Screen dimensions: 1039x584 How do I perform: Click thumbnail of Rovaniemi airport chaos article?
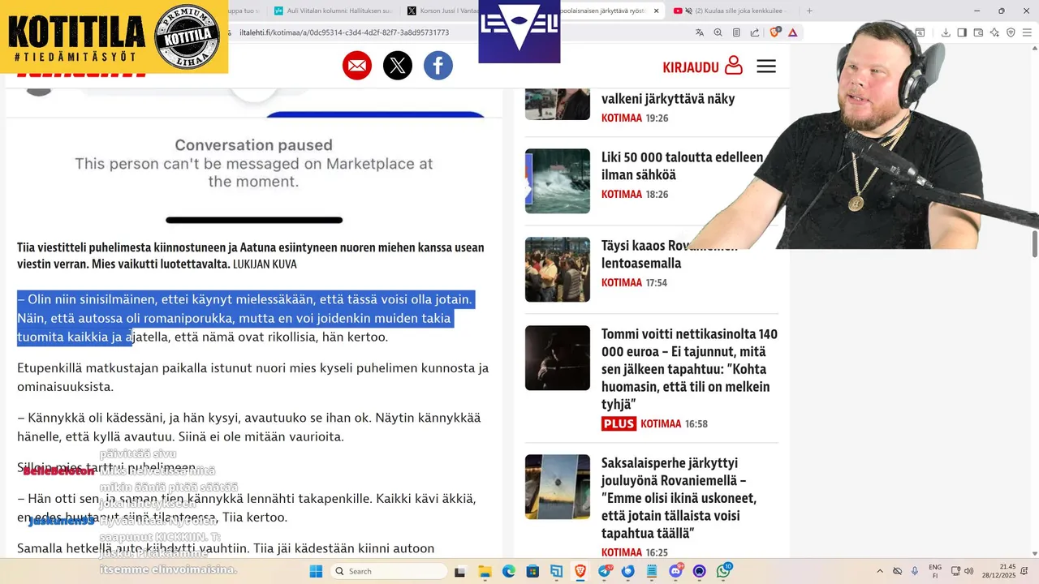558,269
